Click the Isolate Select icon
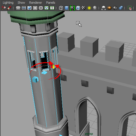The width and height of the screenshot is (136, 136). click(x=130, y=8)
